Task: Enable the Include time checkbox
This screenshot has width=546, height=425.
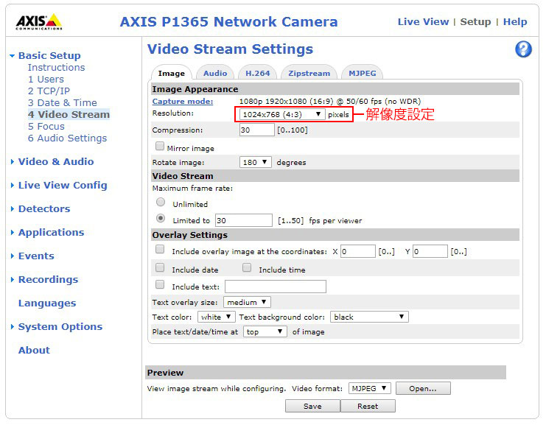Action: pos(247,267)
